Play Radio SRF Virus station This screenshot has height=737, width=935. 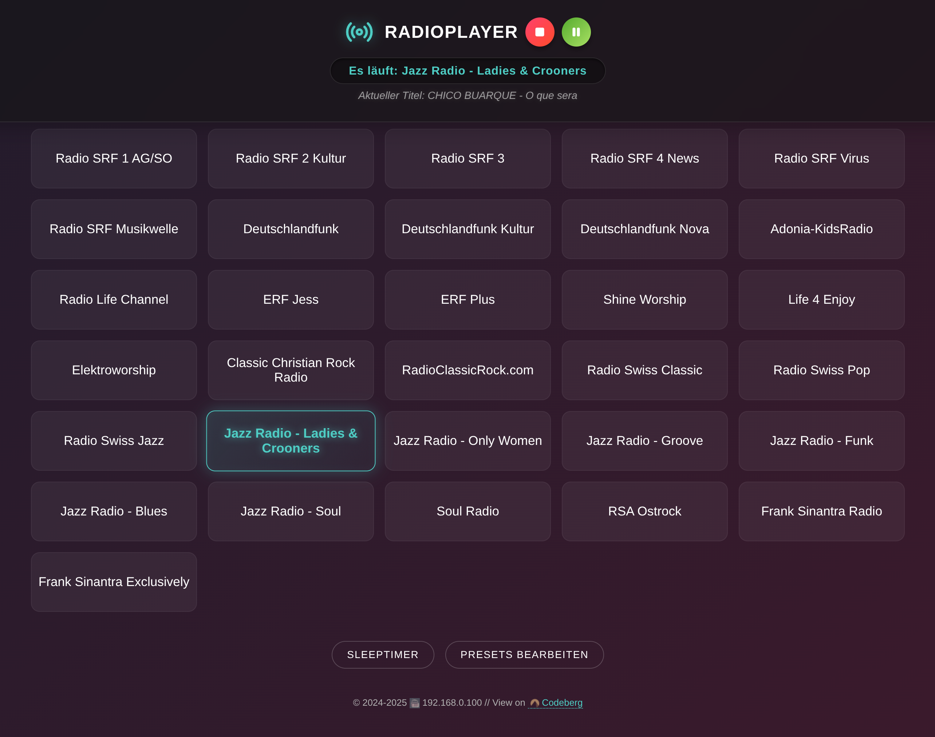(821, 158)
